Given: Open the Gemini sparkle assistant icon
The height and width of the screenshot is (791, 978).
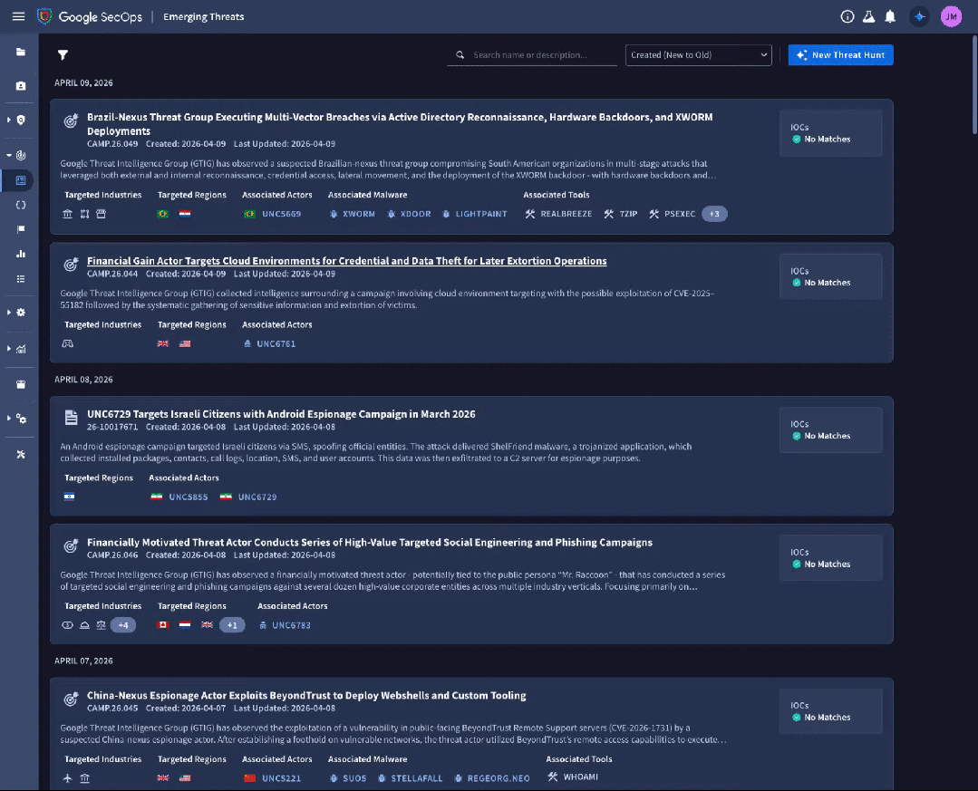Looking at the screenshot, I should coord(919,16).
